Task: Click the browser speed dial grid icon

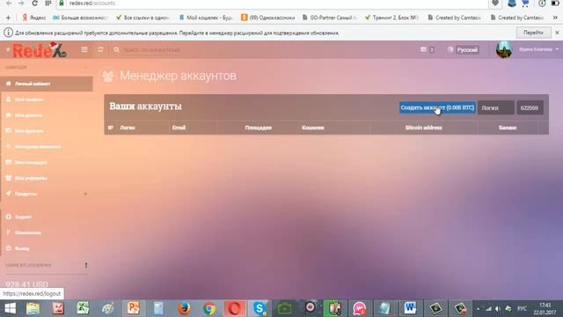Action: click(48, 4)
